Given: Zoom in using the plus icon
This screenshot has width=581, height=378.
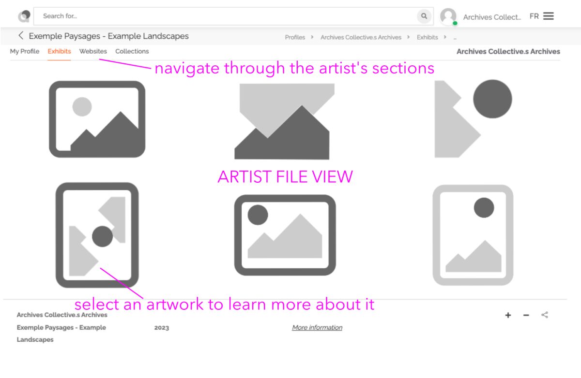Looking at the screenshot, I should click(507, 315).
